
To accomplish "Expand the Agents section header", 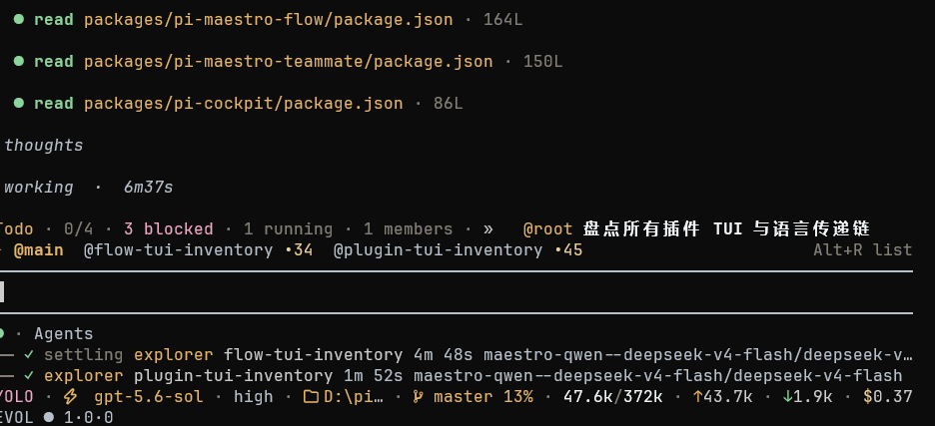I will (x=63, y=333).
